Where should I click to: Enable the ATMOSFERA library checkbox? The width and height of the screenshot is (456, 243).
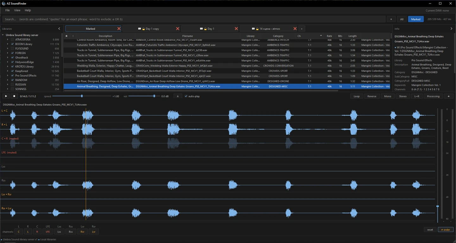click(x=12, y=39)
